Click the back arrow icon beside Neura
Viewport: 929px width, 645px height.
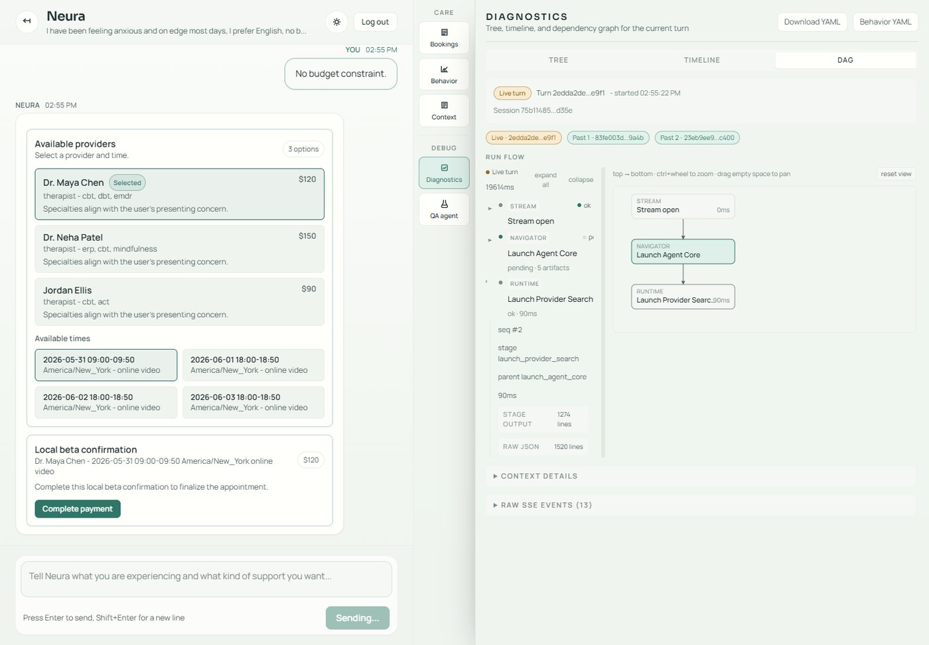coord(27,21)
